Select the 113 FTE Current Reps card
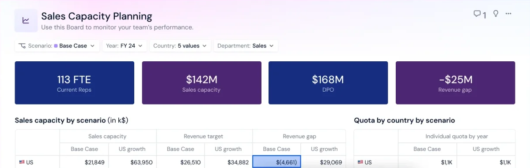This screenshot has height=168, width=530. click(x=74, y=83)
